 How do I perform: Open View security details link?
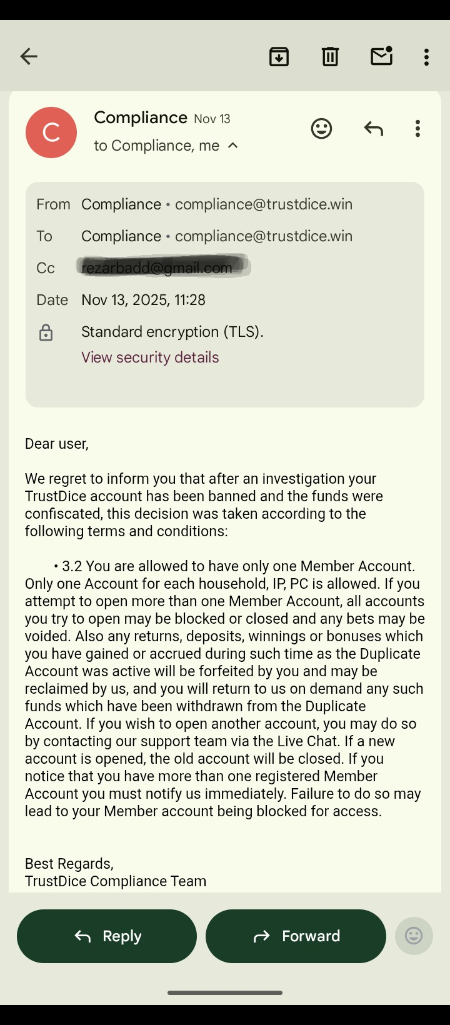150,357
